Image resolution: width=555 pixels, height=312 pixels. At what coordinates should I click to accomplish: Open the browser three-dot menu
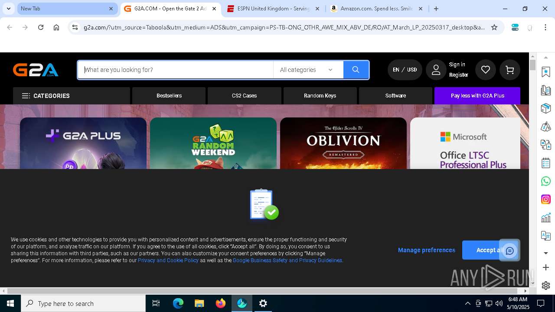(x=545, y=27)
